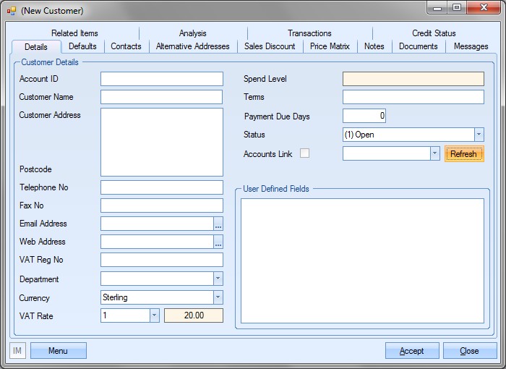Expand the Accounts Link combo box

coord(434,153)
